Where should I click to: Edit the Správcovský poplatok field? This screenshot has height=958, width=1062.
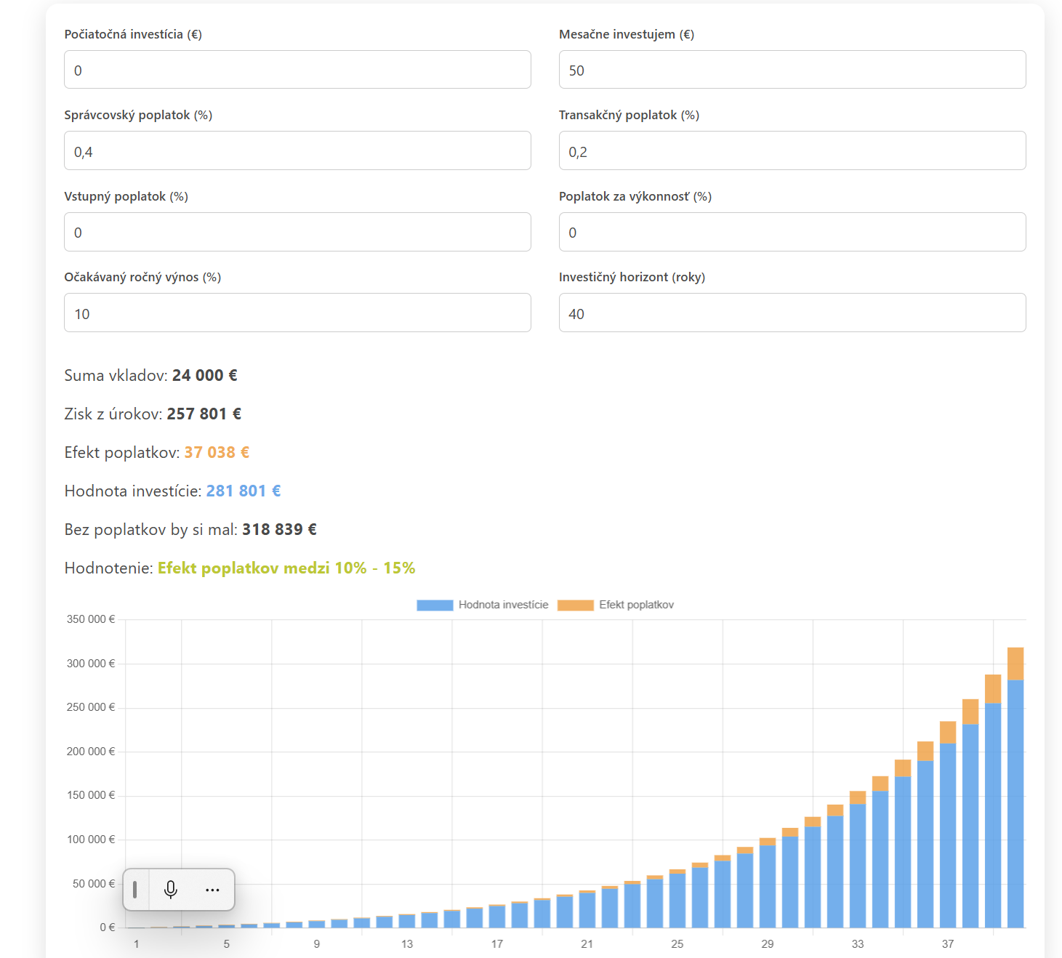297,150
